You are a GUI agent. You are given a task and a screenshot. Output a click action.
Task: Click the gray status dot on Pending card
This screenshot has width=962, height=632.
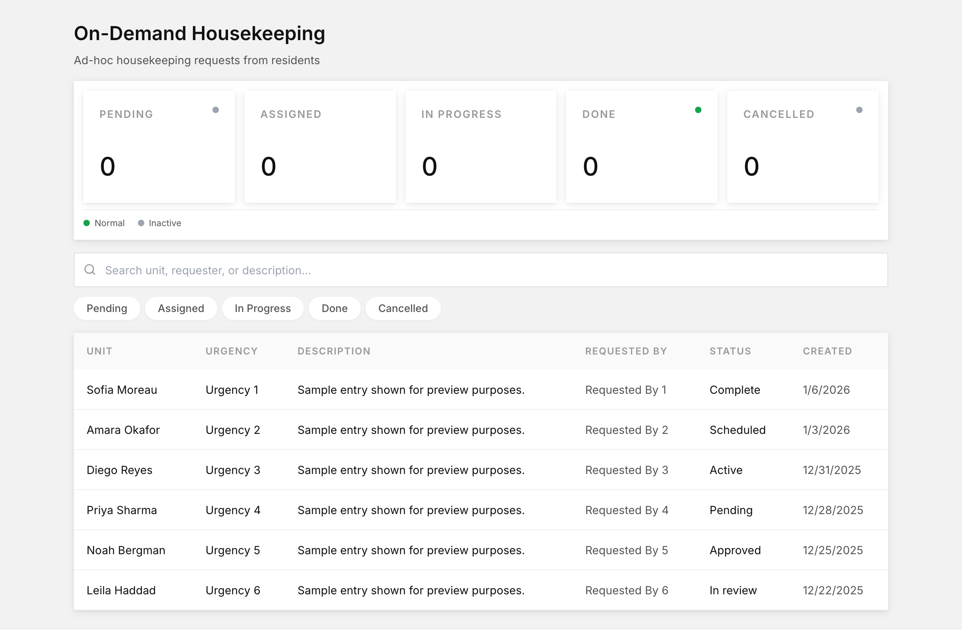pos(216,110)
